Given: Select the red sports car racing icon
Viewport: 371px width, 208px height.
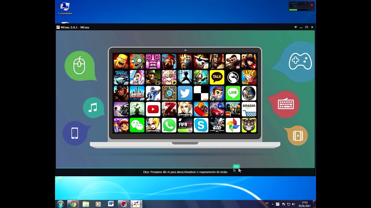Looking at the screenshot, I should (217, 109).
